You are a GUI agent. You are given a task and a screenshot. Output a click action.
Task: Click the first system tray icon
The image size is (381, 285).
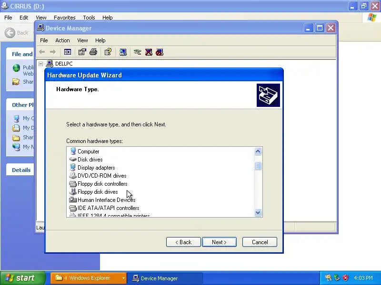(x=328, y=278)
